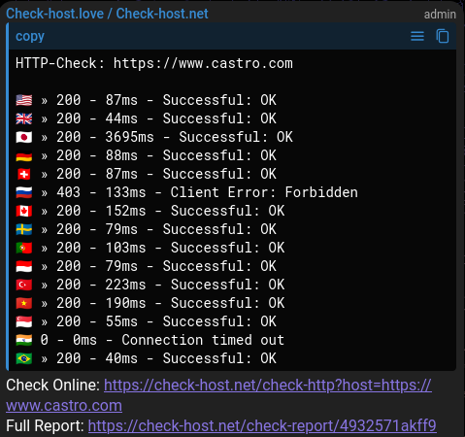This screenshot has height=437, width=465.
Task: Click the Portugal flag icon
Action: 24,248
